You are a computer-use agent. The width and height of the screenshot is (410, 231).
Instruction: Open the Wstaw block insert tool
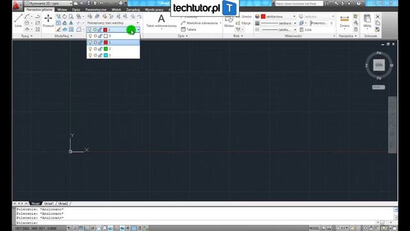coord(229,21)
